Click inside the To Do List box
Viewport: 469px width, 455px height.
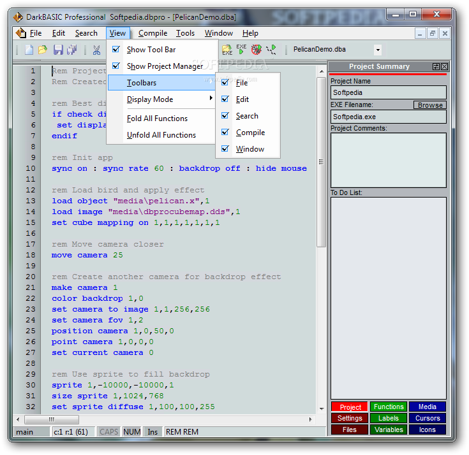pos(388,298)
